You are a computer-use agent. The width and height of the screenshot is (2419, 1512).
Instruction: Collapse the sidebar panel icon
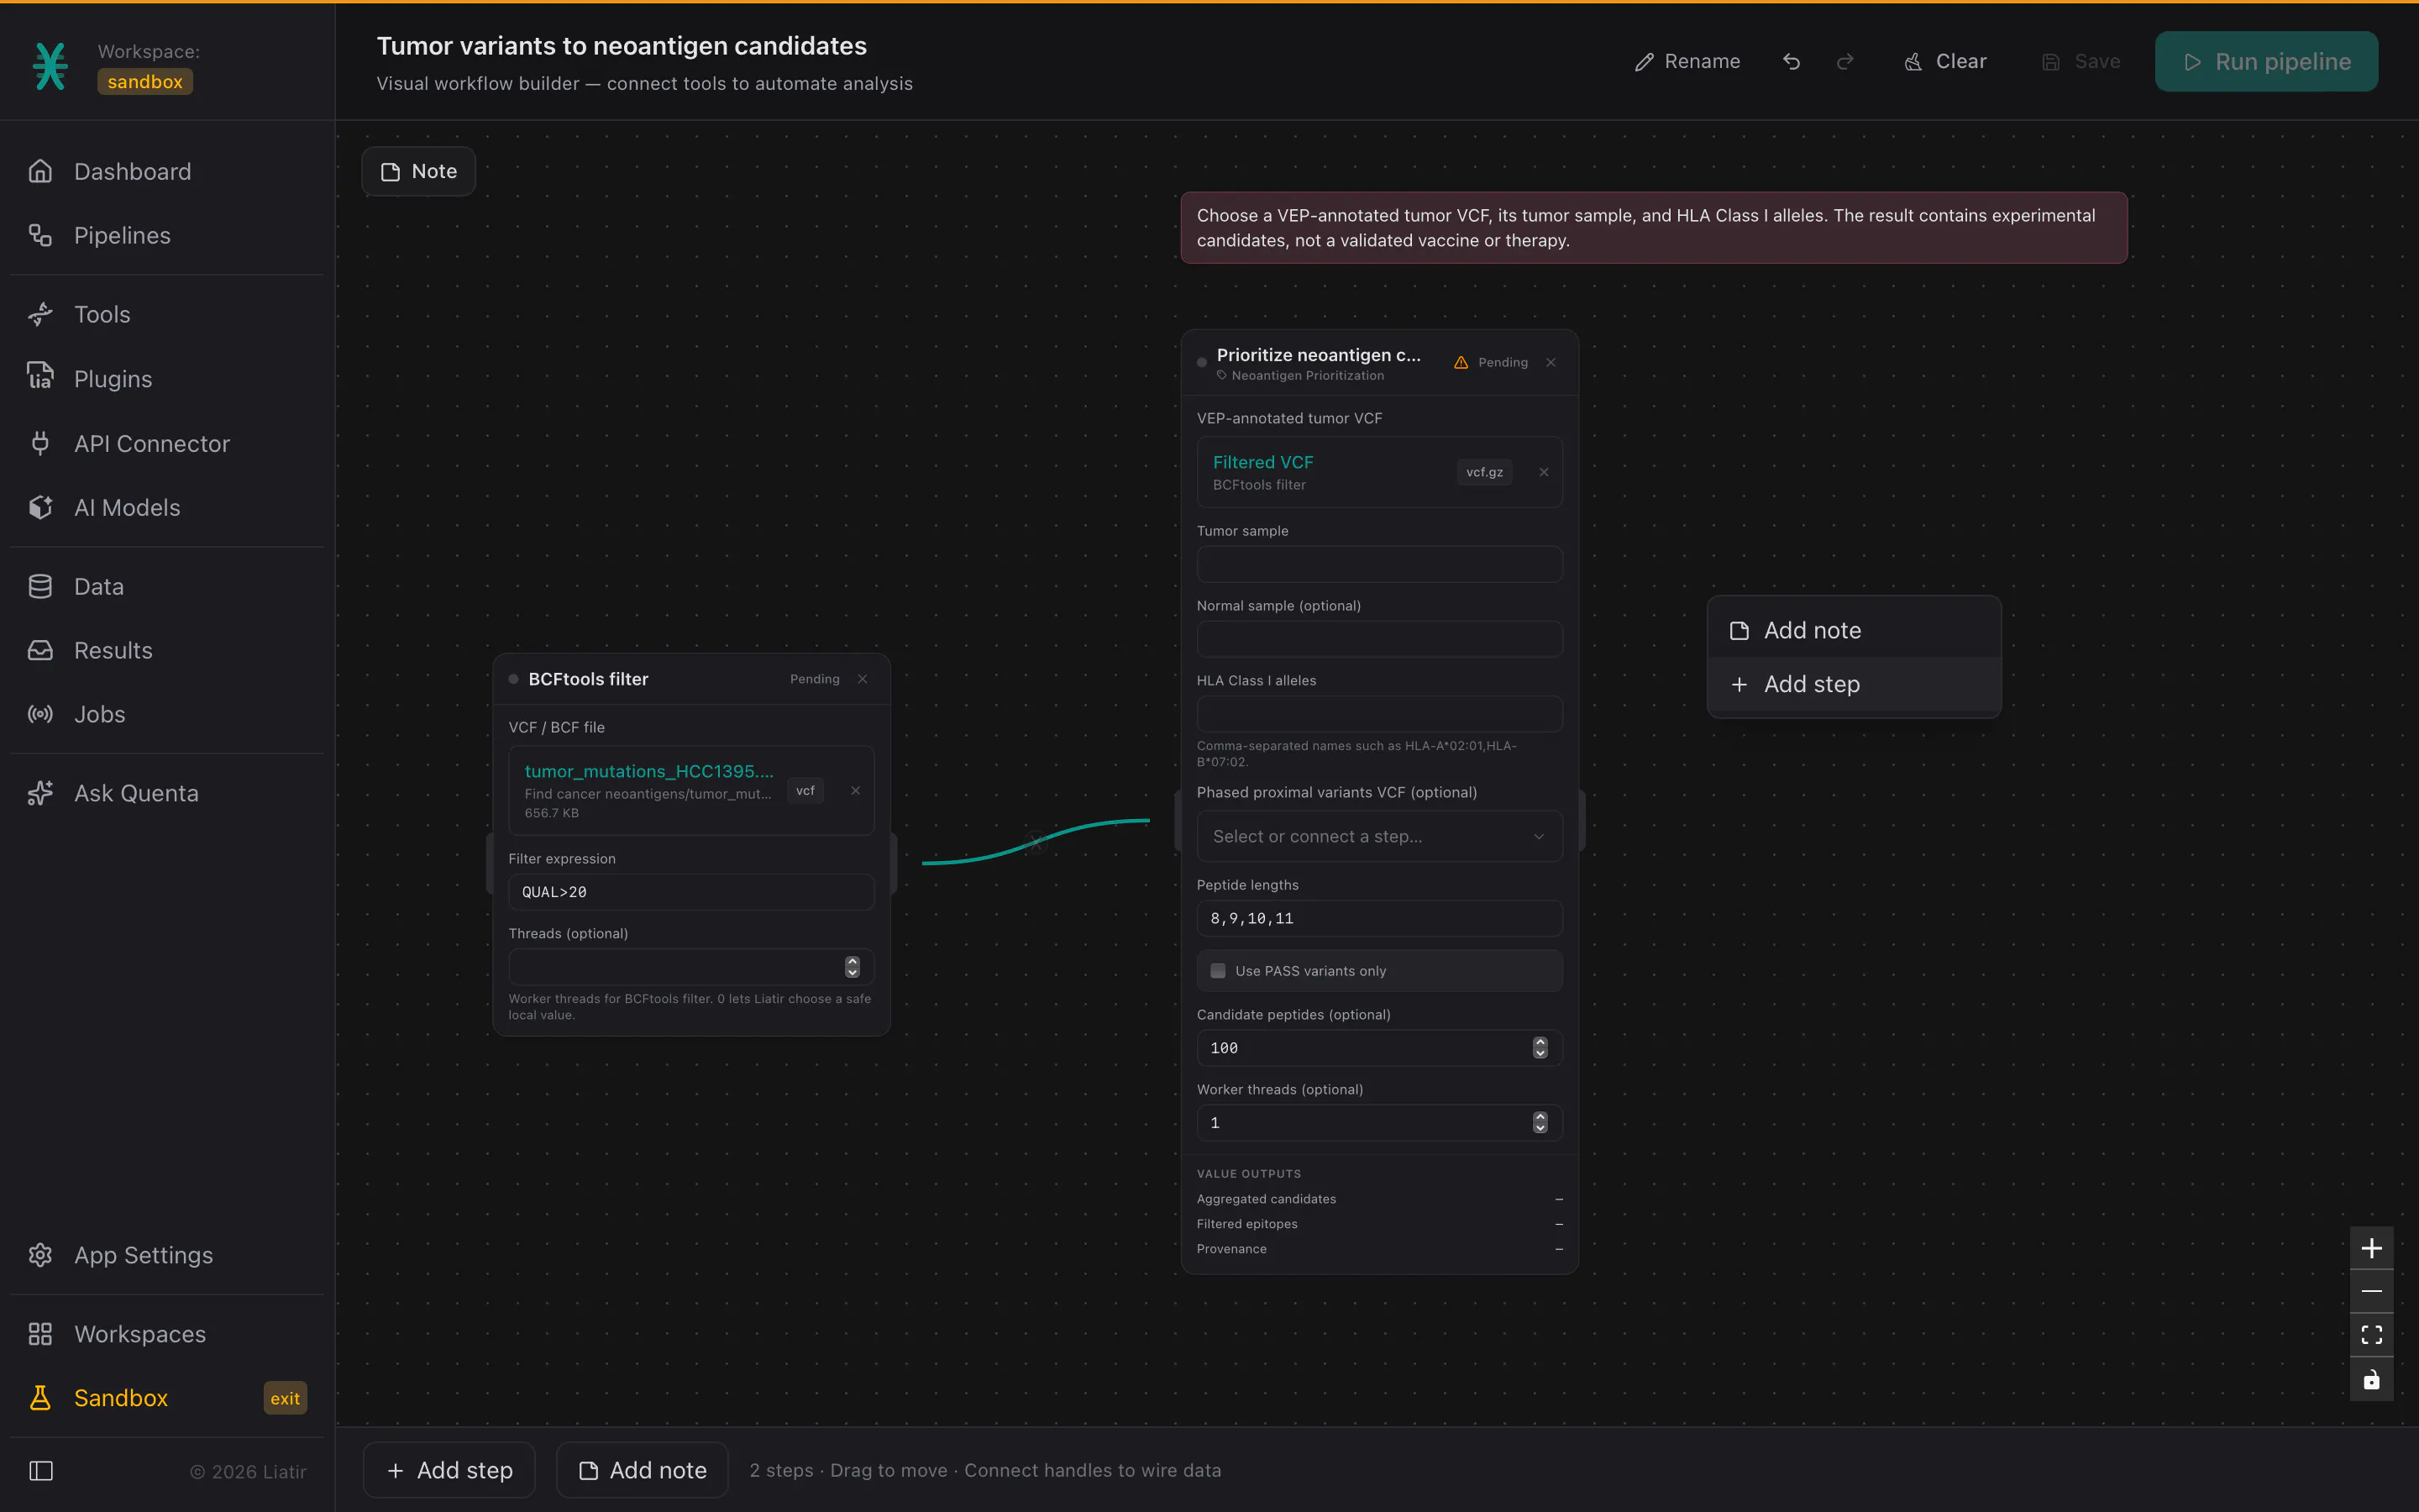(x=41, y=1471)
